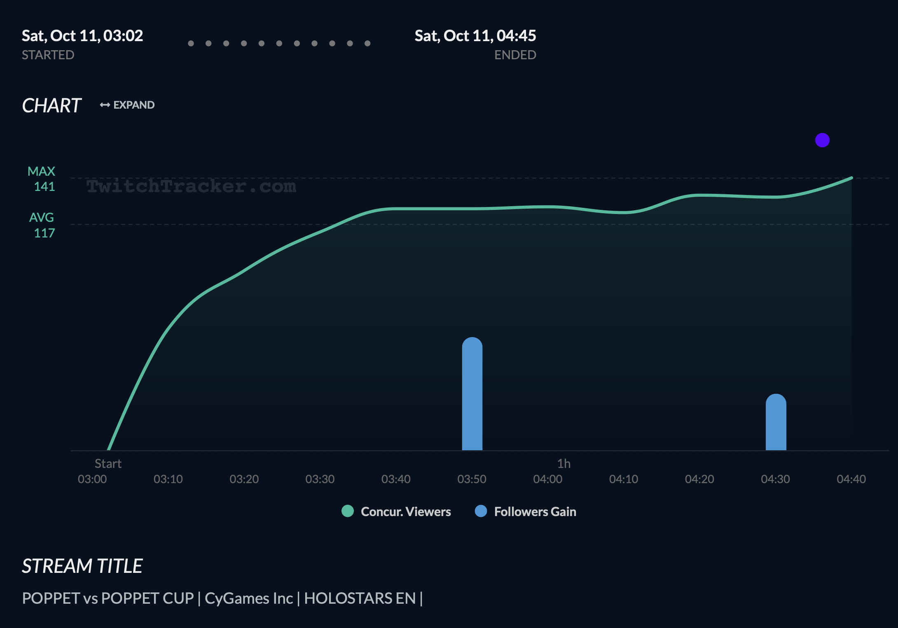Click the followers gain bar at 04:30
Viewport: 898px width, 628px height.
click(776, 423)
